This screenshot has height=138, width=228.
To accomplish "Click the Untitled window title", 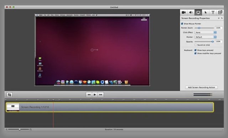I will pos(114,7).
